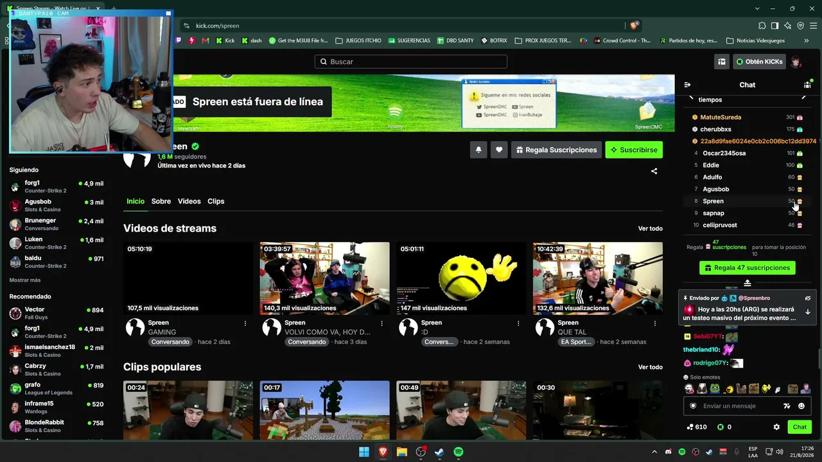Open the user profile avatar menu
Viewport: 822px width, 462px height.
coord(796,62)
